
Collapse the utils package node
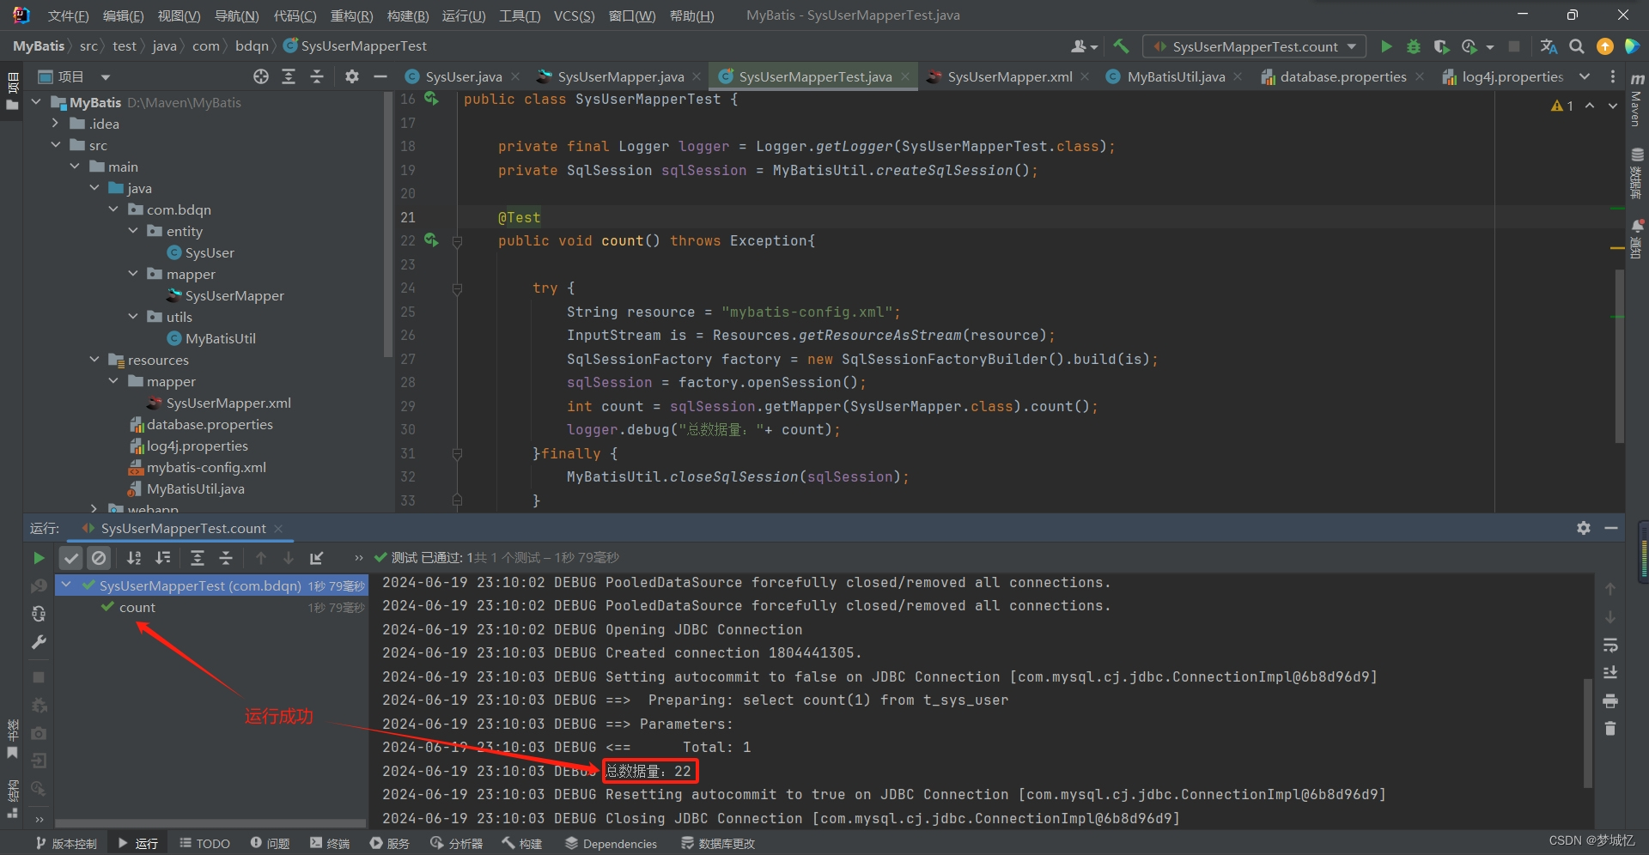click(133, 317)
